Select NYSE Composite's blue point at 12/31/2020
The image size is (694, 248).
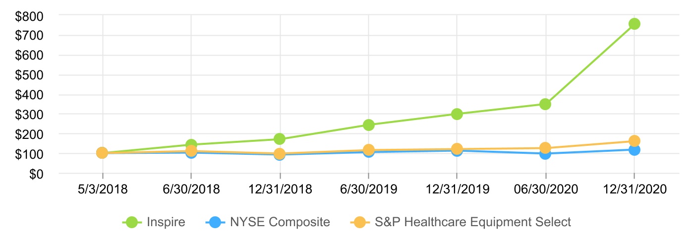(x=634, y=150)
